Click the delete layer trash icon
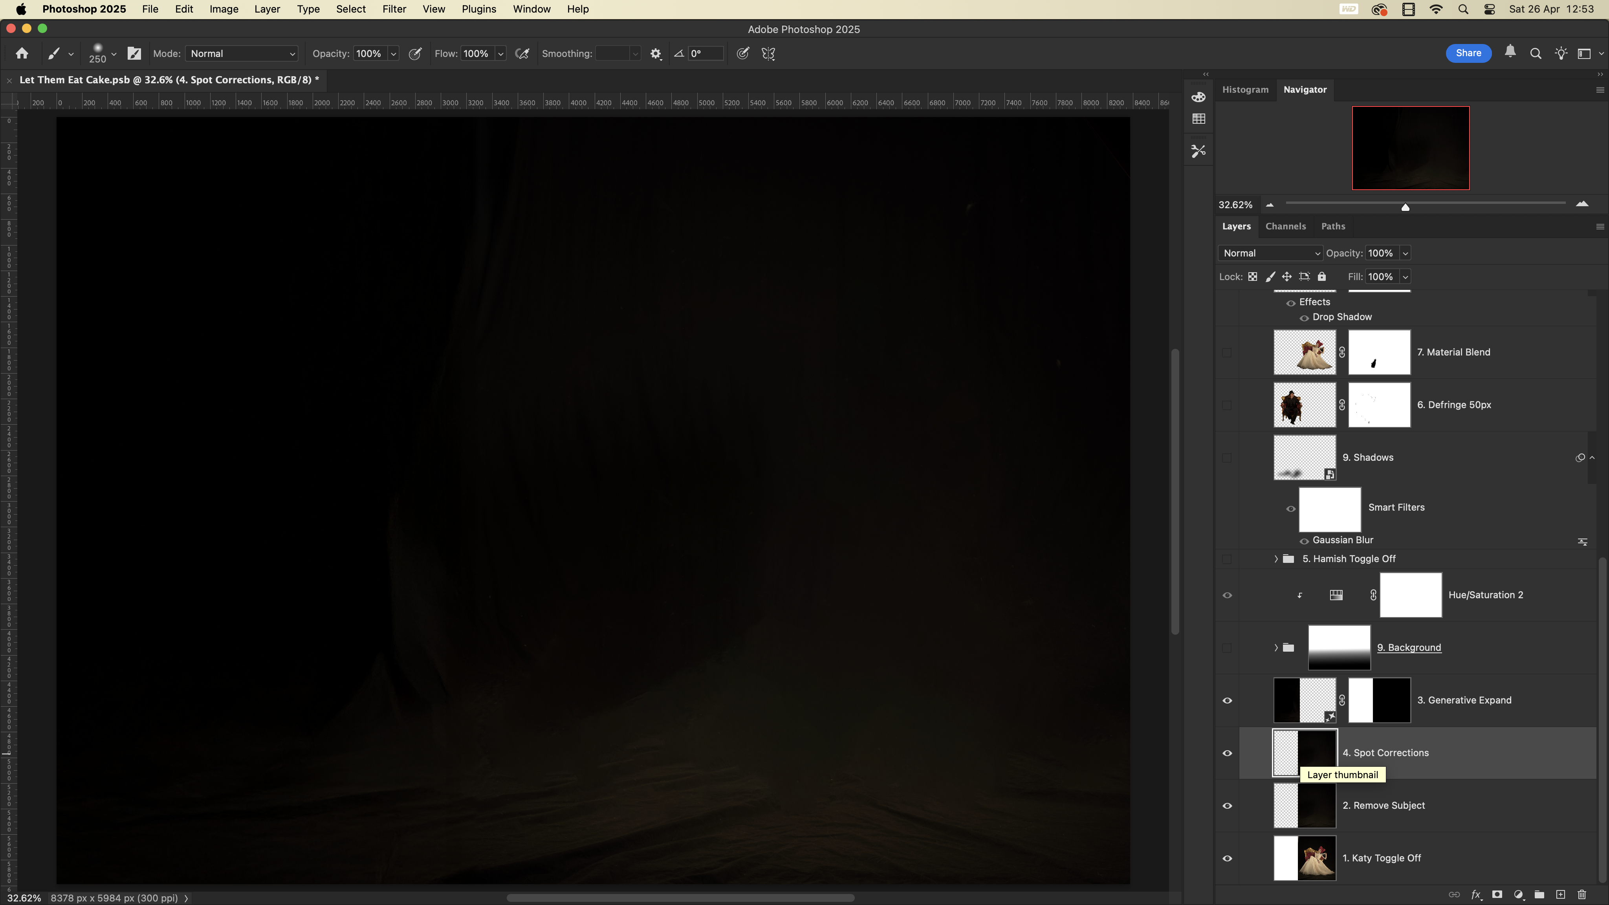Screen dimensions: 1609x905 coord(1582,895)
